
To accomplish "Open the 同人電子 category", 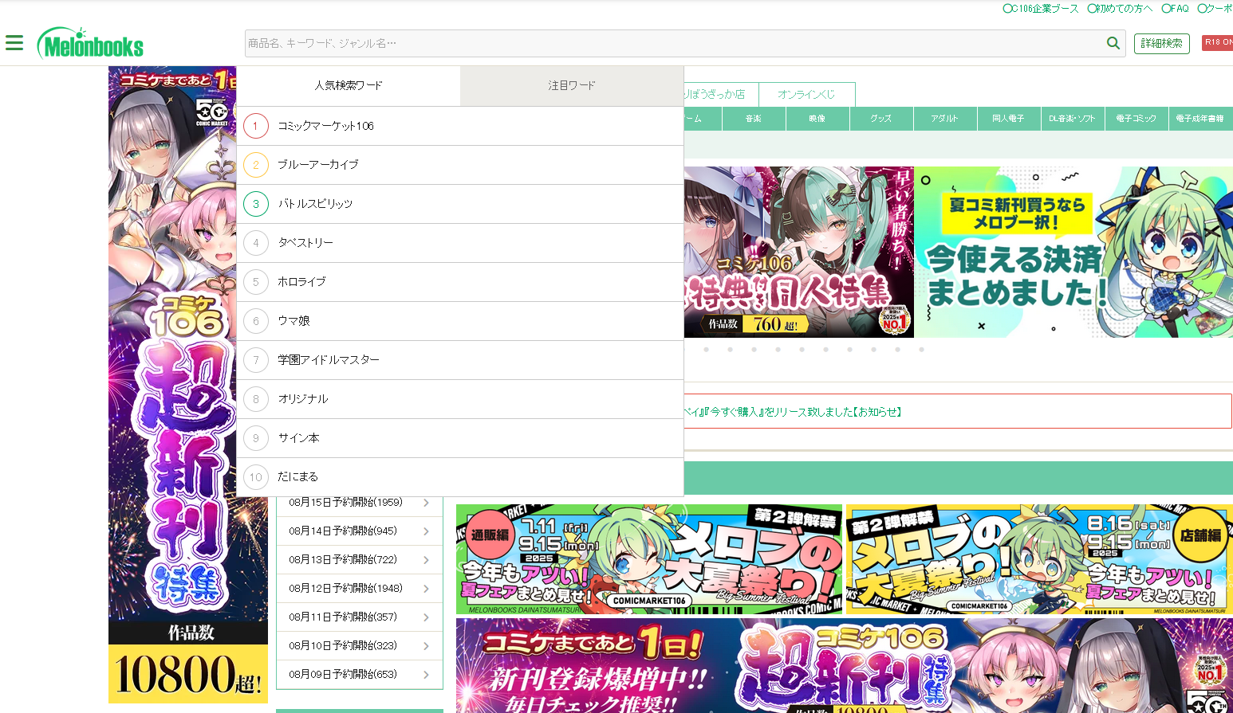I will [x=1009, y=119].
